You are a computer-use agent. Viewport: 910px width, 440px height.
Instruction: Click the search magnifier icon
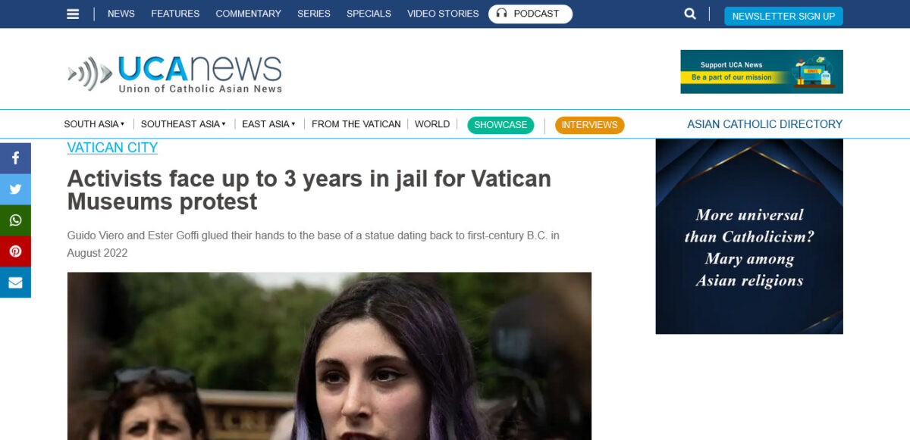click(x=690, y=14)
